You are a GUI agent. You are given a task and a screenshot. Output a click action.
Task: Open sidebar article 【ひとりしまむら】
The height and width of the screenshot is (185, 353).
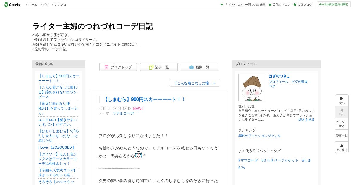59,136
